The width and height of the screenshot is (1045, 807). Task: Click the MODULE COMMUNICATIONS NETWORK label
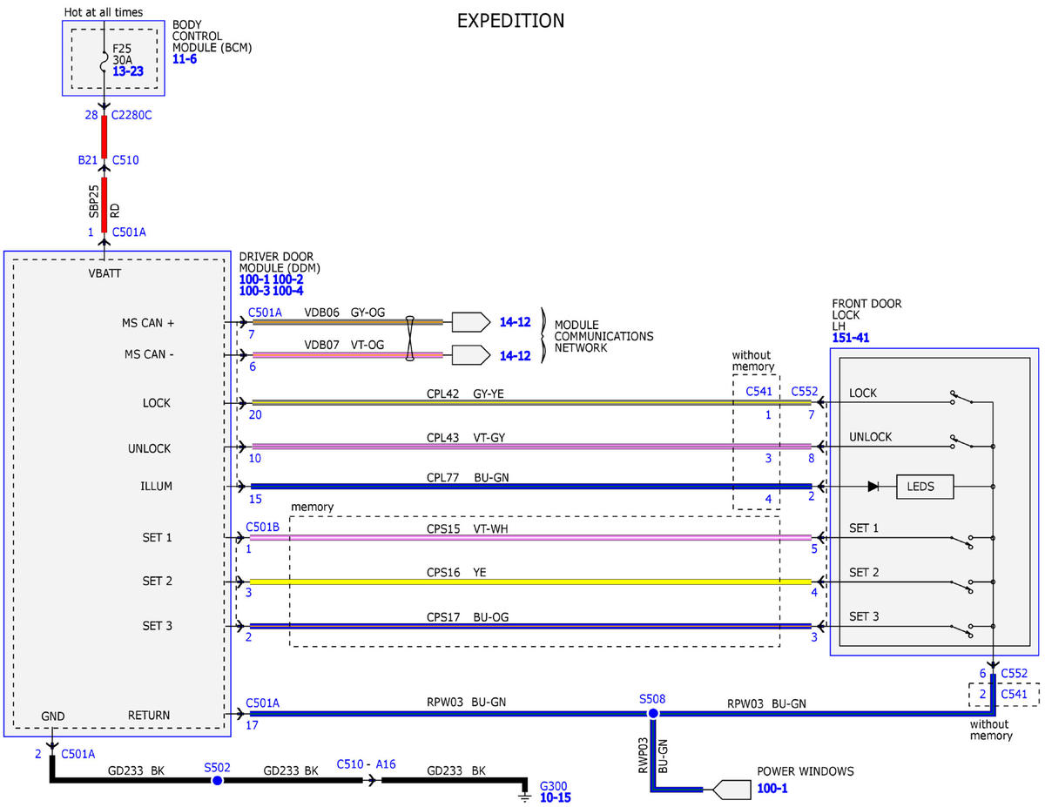pyautogui.click(x=603, y=336)
